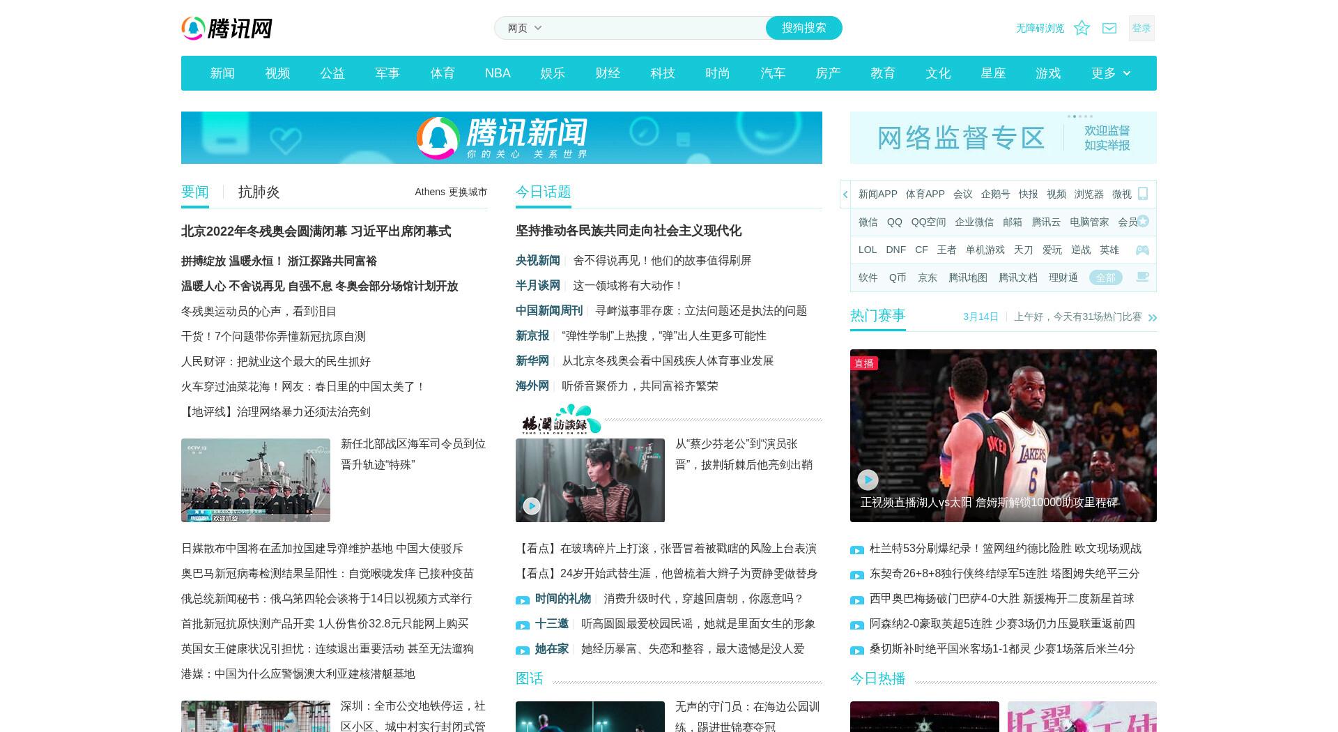Image resolution: width=1338 pixels, height=732 pixels.
Task: Open headline 坚持推动各民族共同走向社会主义现代化
Action: [629, 231]
